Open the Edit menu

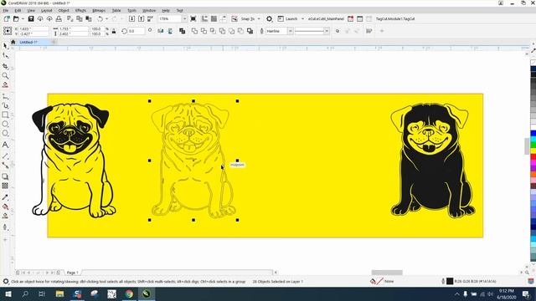18,11
